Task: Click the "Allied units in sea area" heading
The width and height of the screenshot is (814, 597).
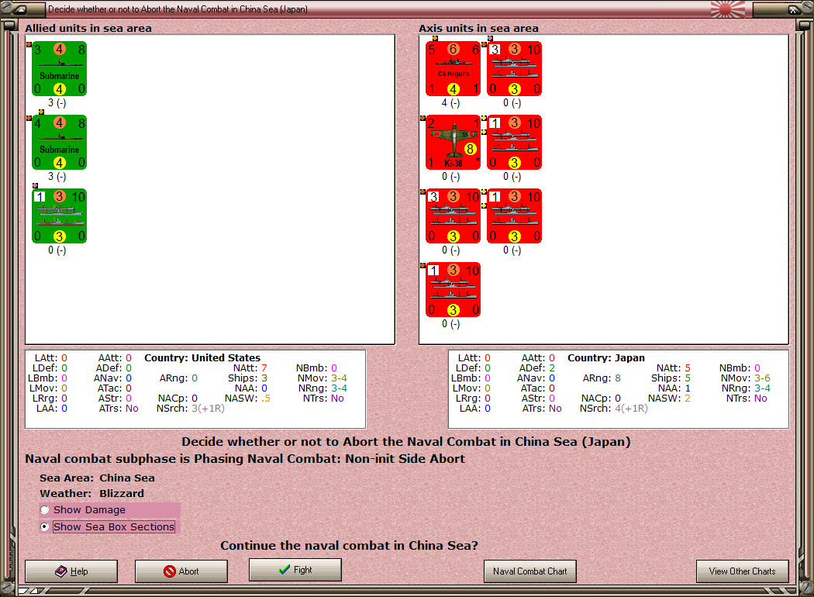Action: tap(88, 28)
